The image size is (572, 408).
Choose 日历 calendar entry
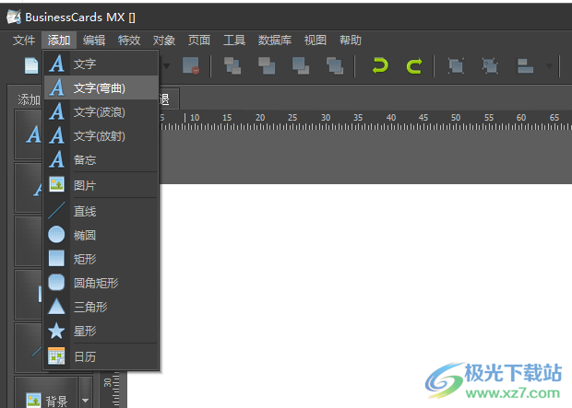tap(101, 356)
